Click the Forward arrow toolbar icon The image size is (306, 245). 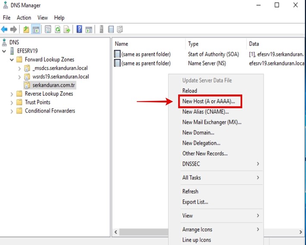(13, 29)
